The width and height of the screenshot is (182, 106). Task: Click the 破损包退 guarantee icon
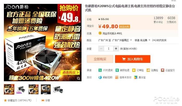[117, 70]
